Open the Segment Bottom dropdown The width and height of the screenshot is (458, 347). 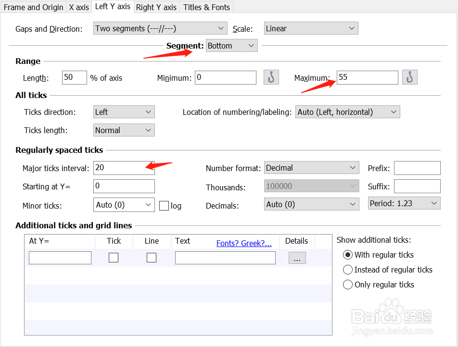click(231, 46)
